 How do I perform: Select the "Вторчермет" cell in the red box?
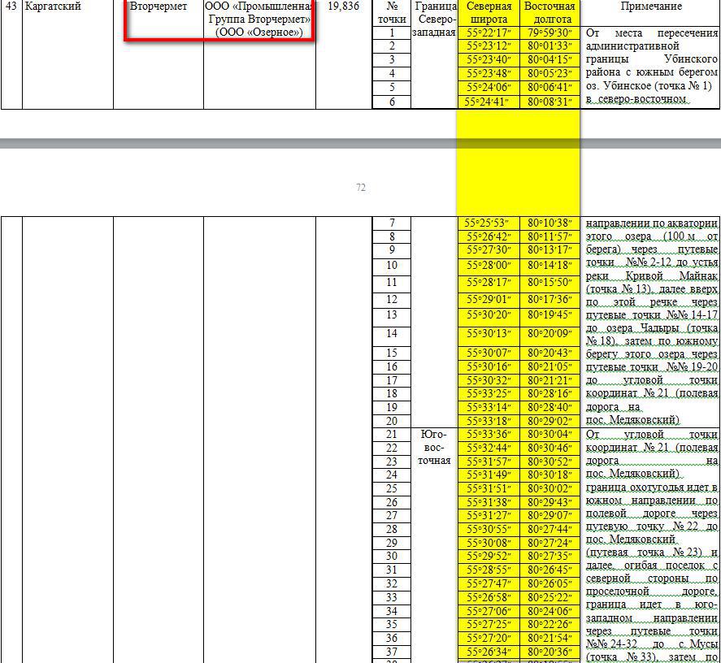(x=158, y=6)
